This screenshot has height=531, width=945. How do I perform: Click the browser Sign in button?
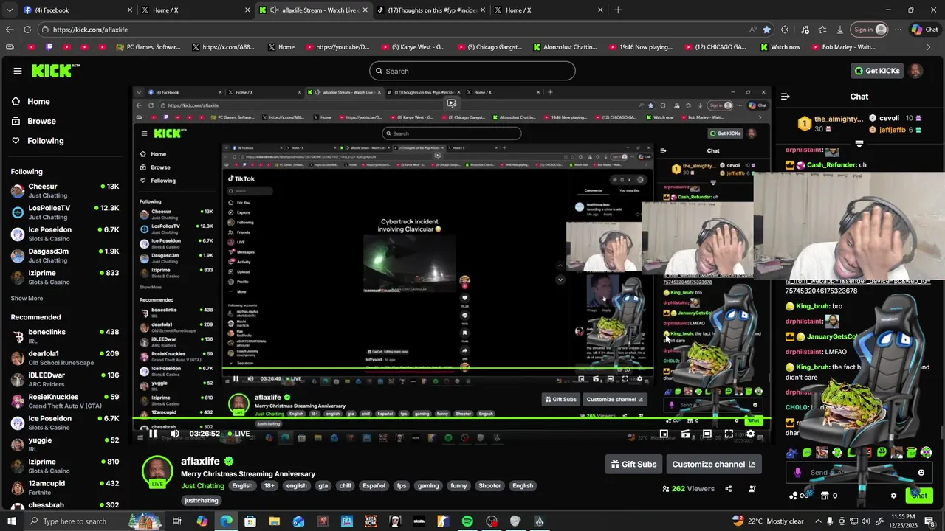point(870,29)
